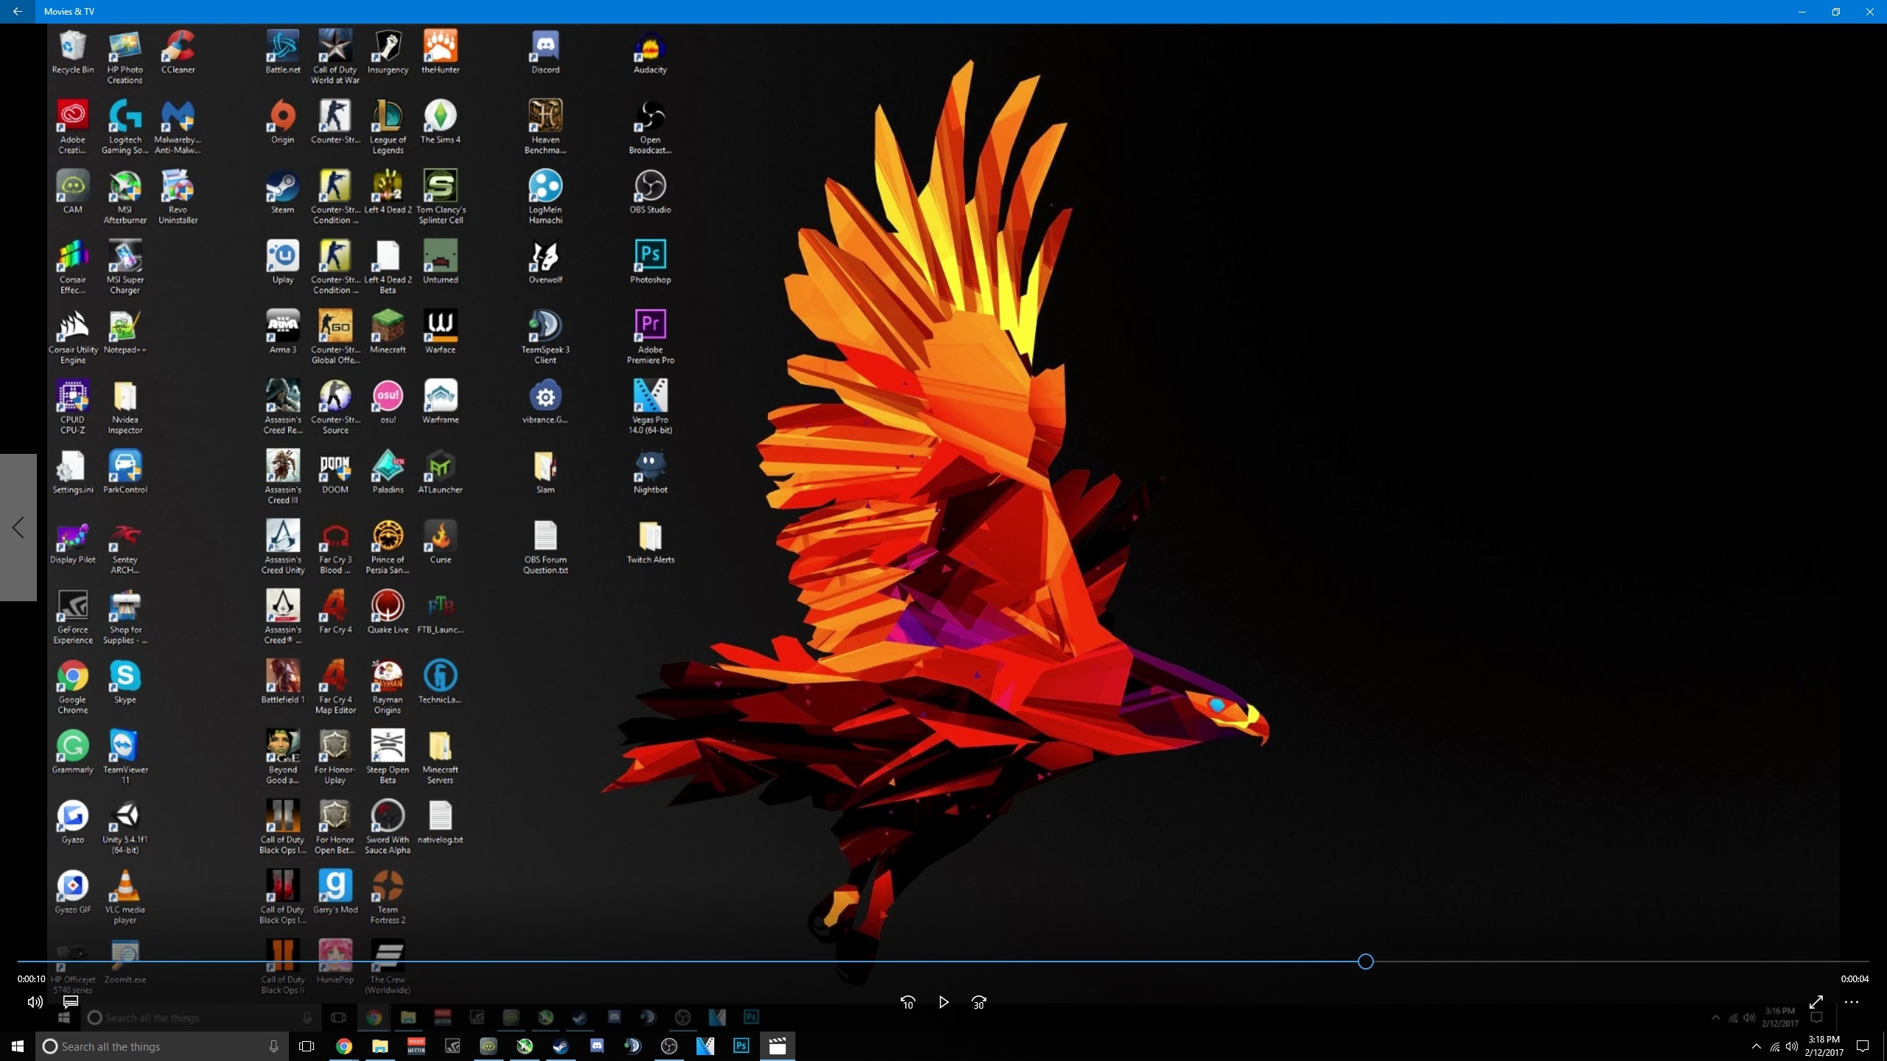1887x1061 pixels.
Task: Expand the hidden system tray icons
Action: click(1756, 1046)
